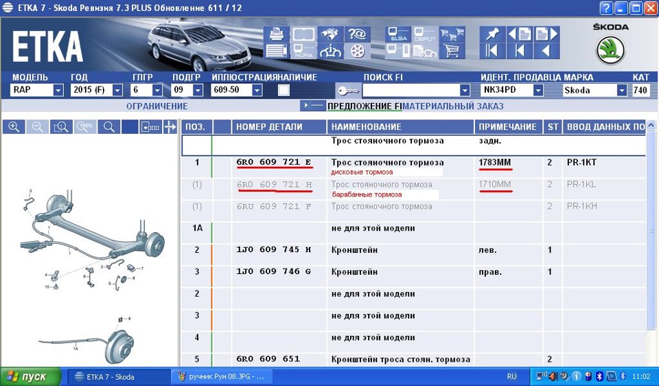Click the '?@' help icon

tap(357, 34)
